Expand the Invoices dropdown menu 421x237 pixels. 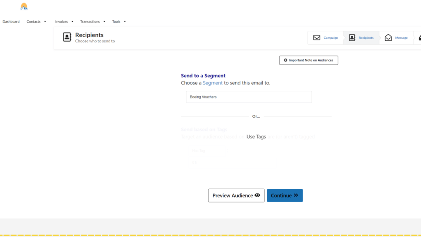64,22
